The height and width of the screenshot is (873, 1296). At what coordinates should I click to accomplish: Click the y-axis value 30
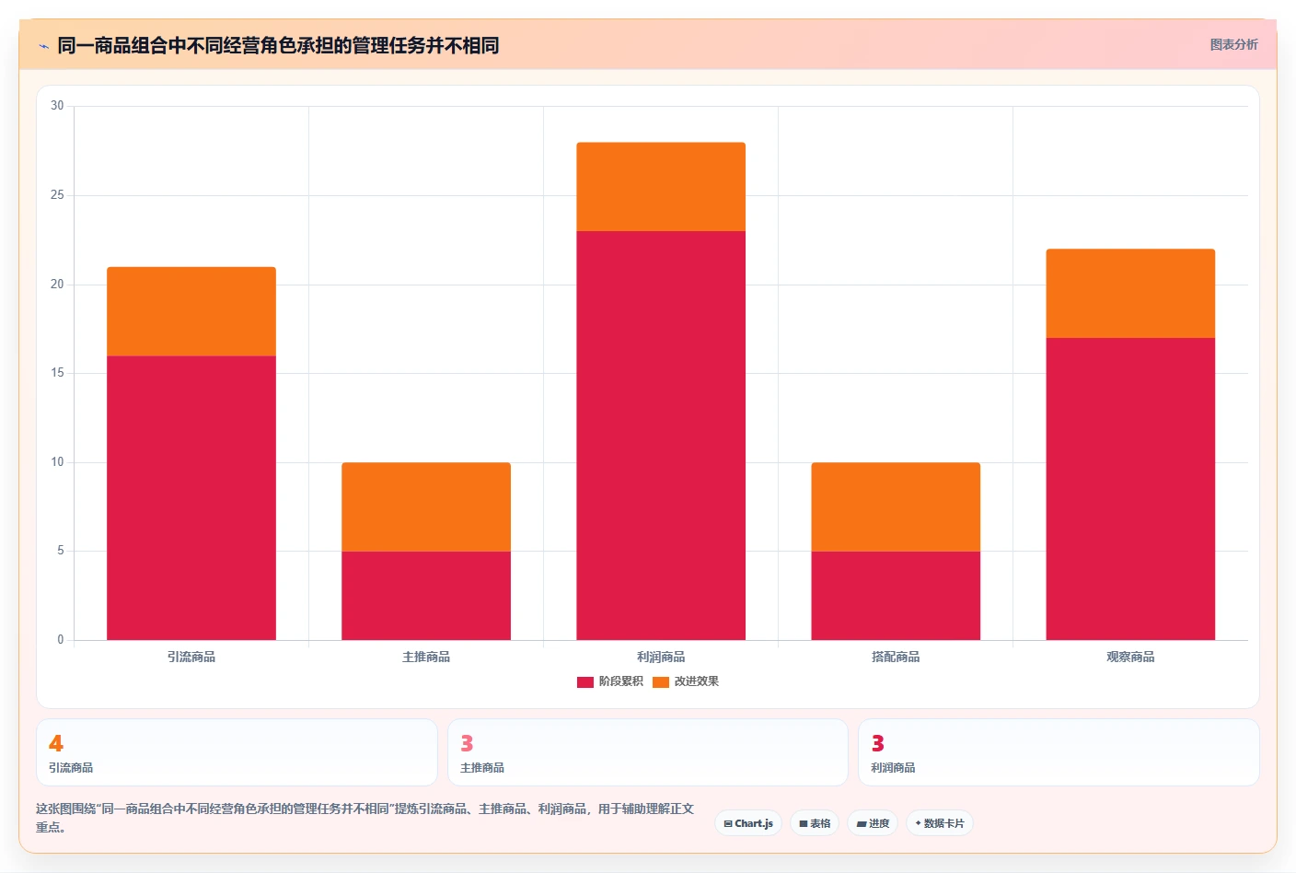[x=57, y=106]
